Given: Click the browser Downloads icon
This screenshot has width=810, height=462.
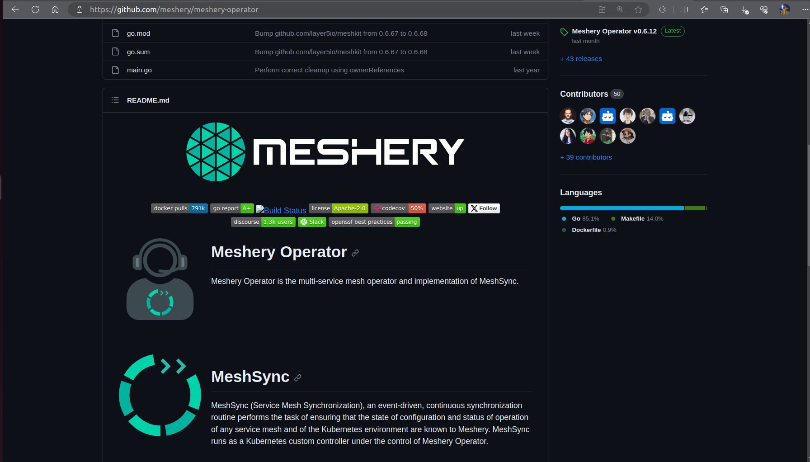Looking at the screenshot, I should pyautogui.click(x=744, y=9).
